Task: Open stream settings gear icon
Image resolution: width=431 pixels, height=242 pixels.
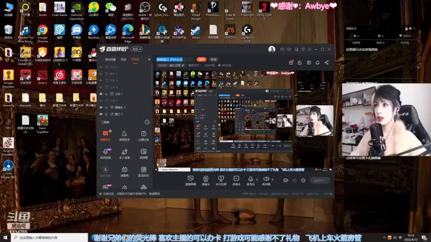Action: pos(303,180)
